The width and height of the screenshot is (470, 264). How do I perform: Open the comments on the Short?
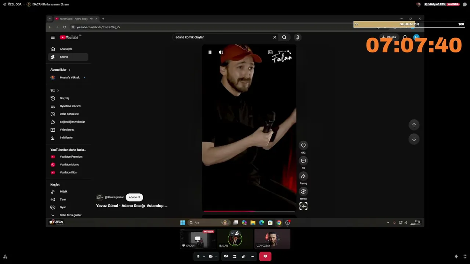(x=303, y=161)
